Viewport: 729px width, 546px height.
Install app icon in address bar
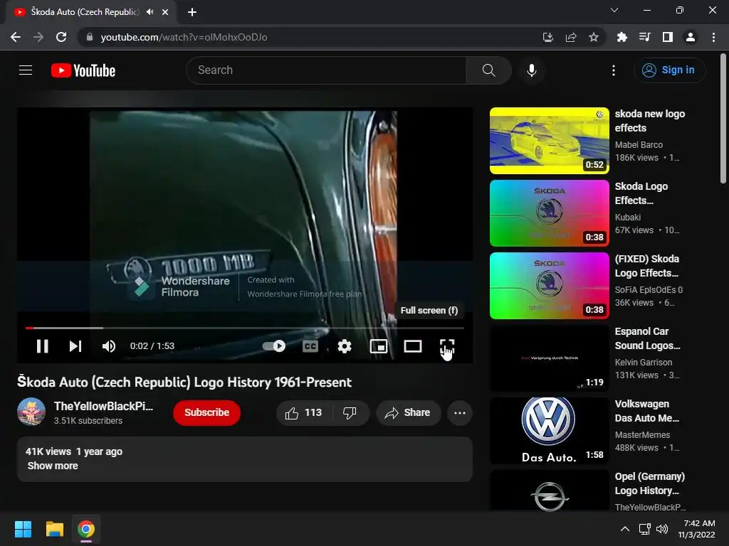548,37
